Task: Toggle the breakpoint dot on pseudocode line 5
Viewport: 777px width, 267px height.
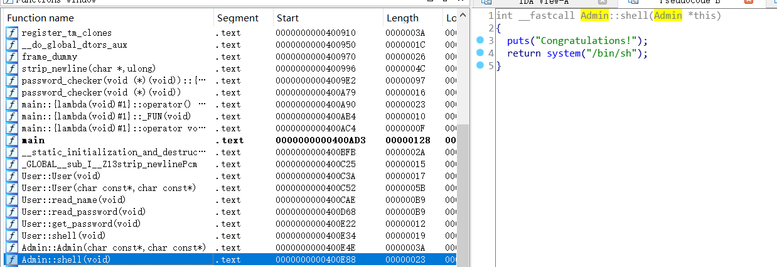Action: (x=481, y=66)
